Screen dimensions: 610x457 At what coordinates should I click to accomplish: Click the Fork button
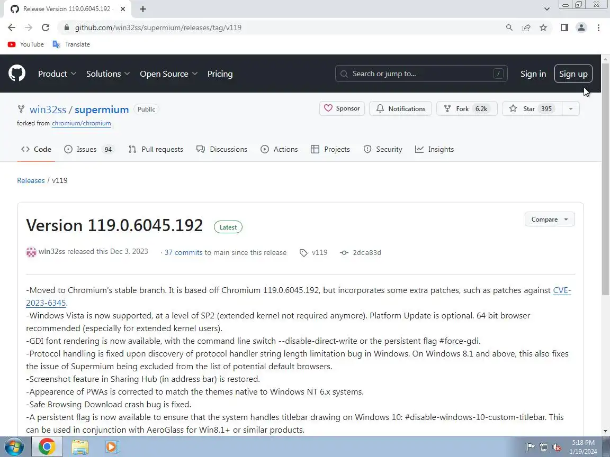[467, 108]
